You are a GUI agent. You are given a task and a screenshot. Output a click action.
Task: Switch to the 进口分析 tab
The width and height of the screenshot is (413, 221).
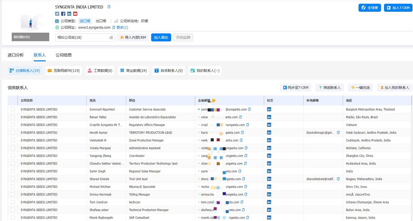tap(16, 55)
